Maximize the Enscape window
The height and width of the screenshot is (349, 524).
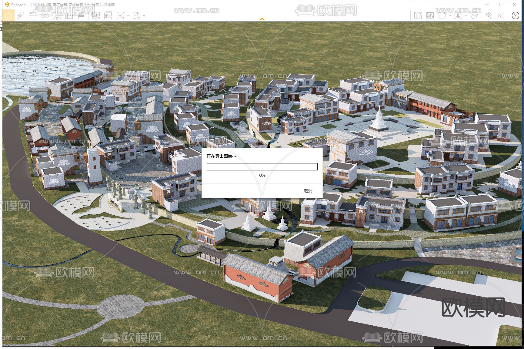pos(501,5)
